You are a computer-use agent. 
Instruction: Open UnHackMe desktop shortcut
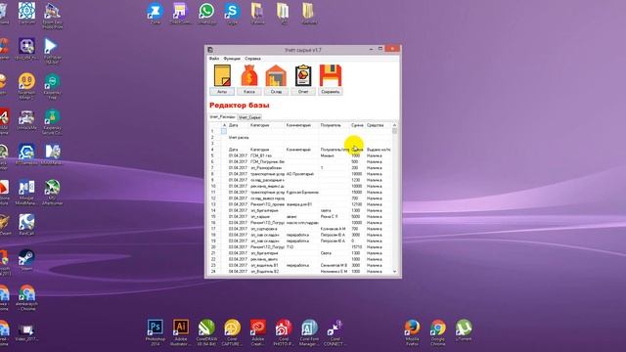pyautogui.click(x=26, y=119)
